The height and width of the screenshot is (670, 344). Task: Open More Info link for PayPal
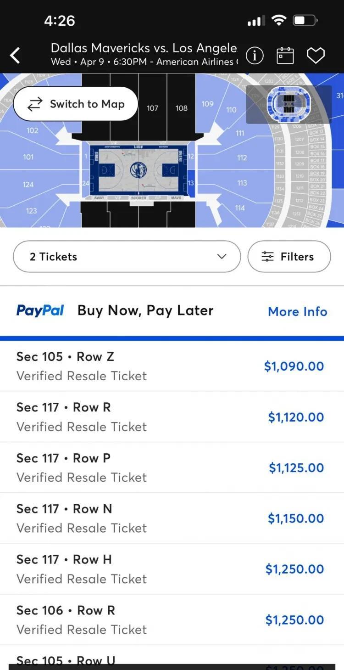coord(298,311)
